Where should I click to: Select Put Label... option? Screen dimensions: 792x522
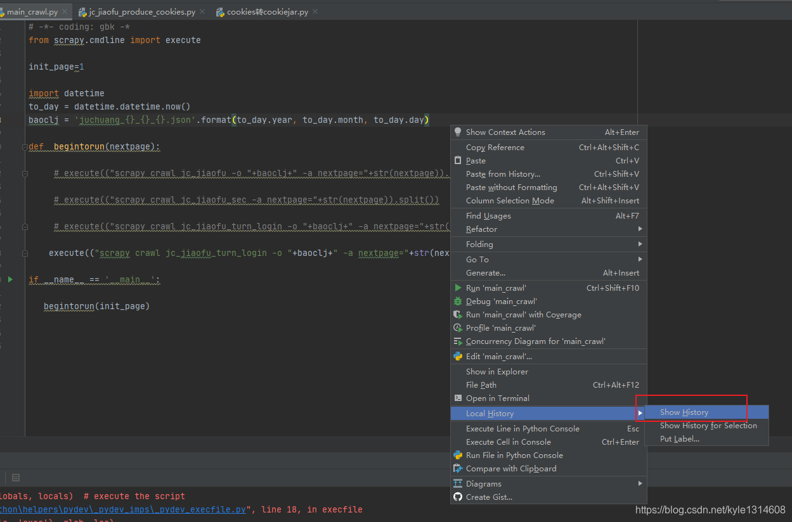[x=707, y=439]
